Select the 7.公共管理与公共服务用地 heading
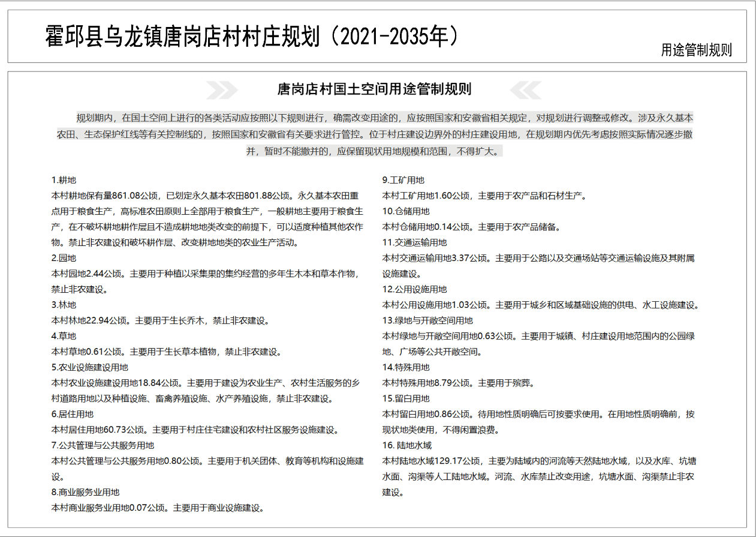The width and height of the screenshot is (756, 537). click(103, 445)
